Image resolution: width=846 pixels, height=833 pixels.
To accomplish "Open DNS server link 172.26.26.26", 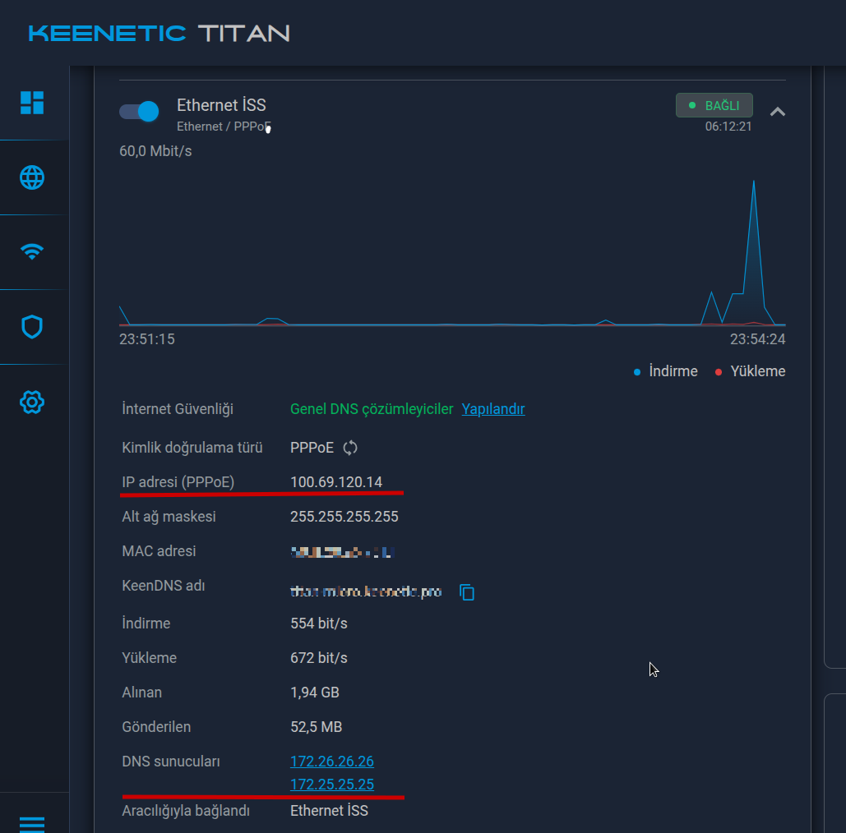I will pyautogui.click(x=332, y=762).
